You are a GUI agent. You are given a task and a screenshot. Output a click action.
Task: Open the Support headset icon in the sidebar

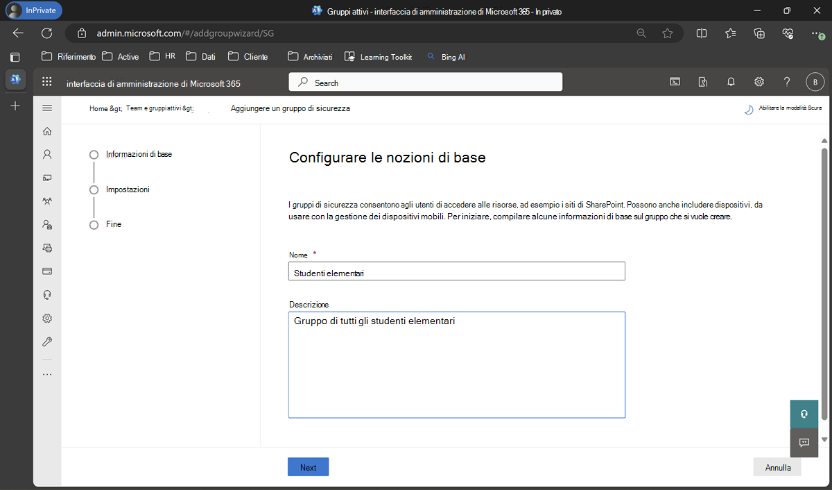pos(47,295)
